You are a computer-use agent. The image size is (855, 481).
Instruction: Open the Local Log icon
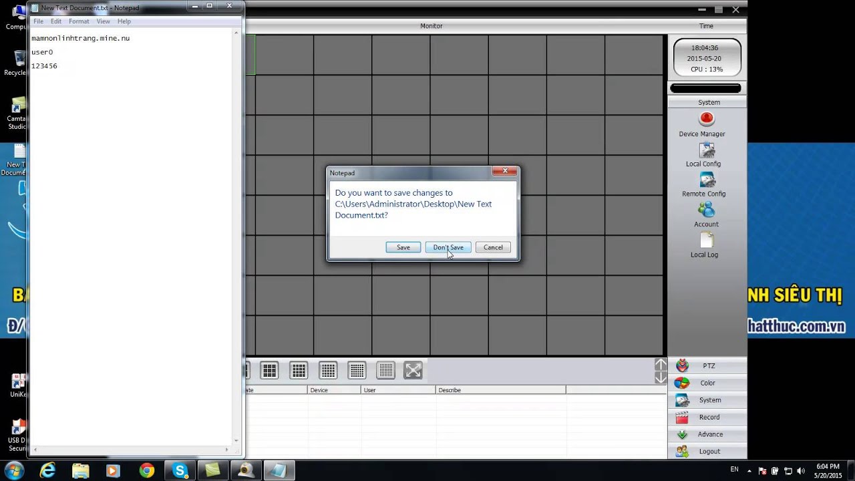706,240
